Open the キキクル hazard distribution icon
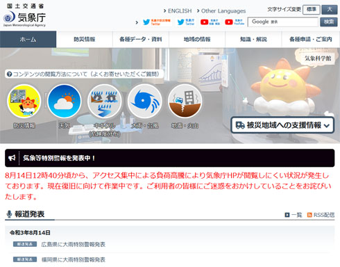340x267 pixels. [105, 102]
